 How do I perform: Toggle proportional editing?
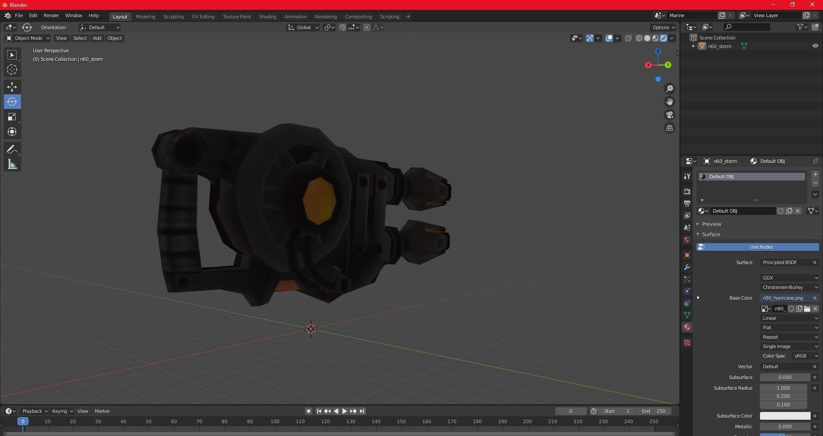coord(367,27)
